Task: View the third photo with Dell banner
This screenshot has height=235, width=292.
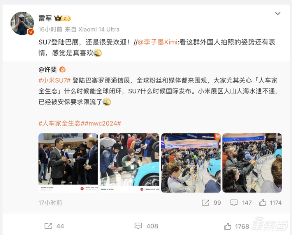Action: (191, 163)
